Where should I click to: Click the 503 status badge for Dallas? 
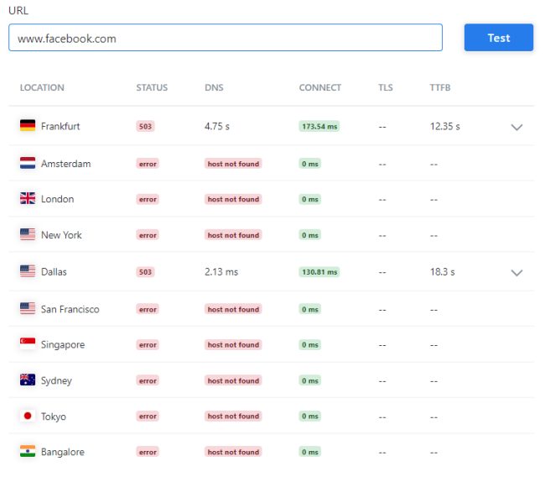(145, 272)
